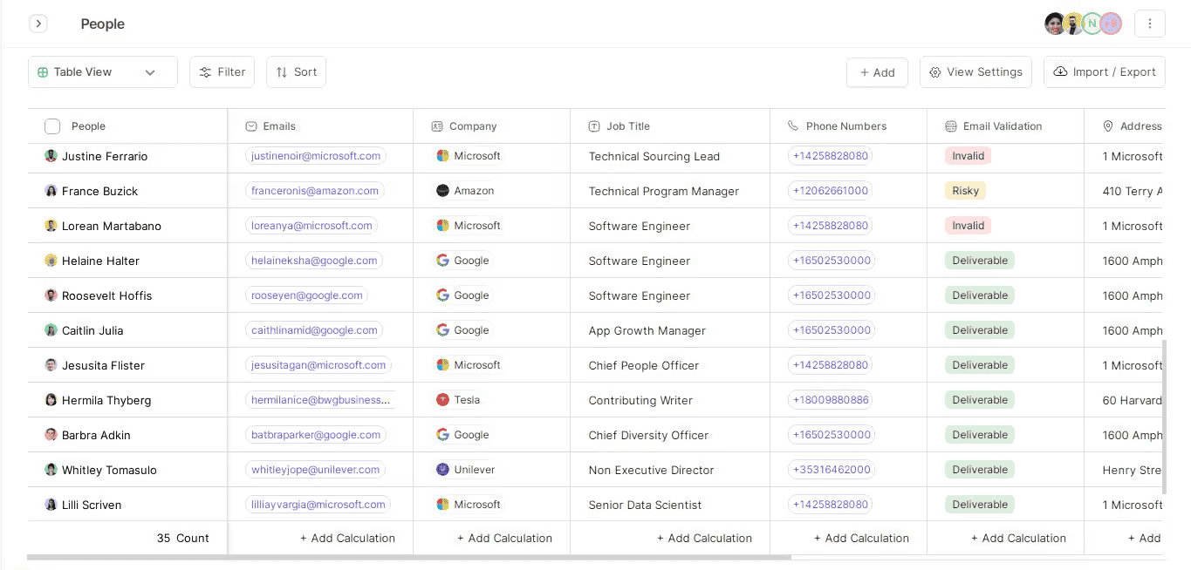
Task: Open the three-dot overflow menu
Action: coord(1149,24)
